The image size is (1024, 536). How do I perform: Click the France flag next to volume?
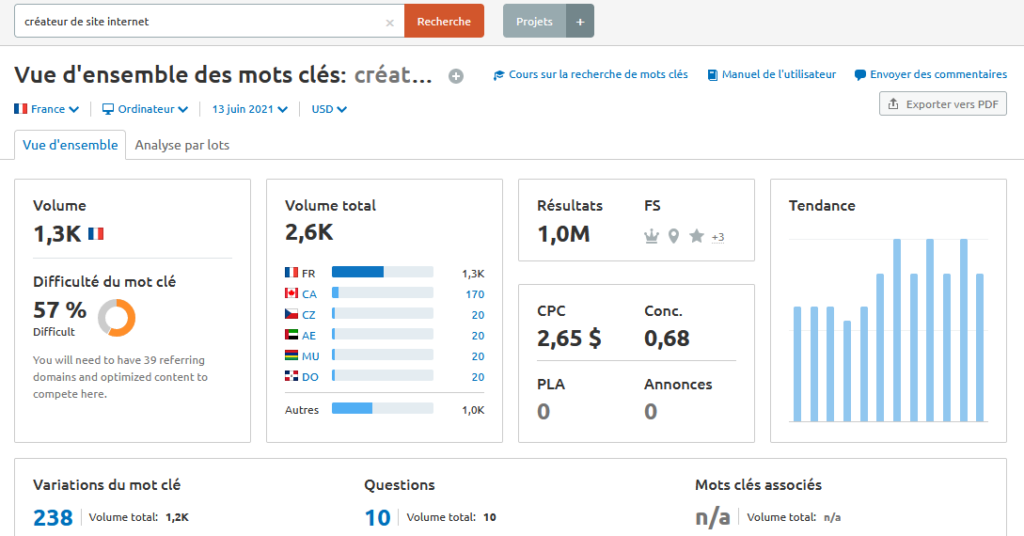[x=96, y=233]
